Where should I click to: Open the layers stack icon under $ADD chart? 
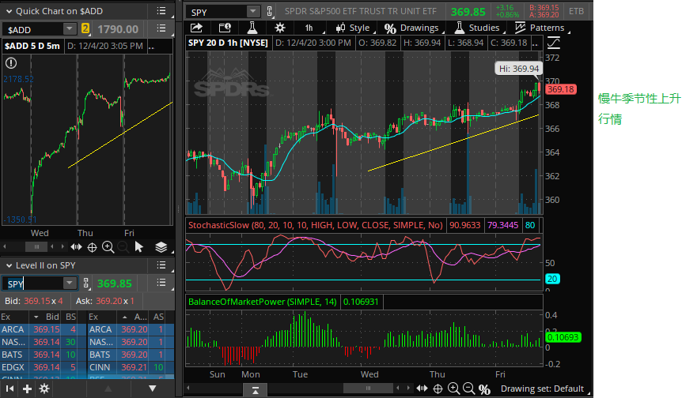click(x=161, y=247)
